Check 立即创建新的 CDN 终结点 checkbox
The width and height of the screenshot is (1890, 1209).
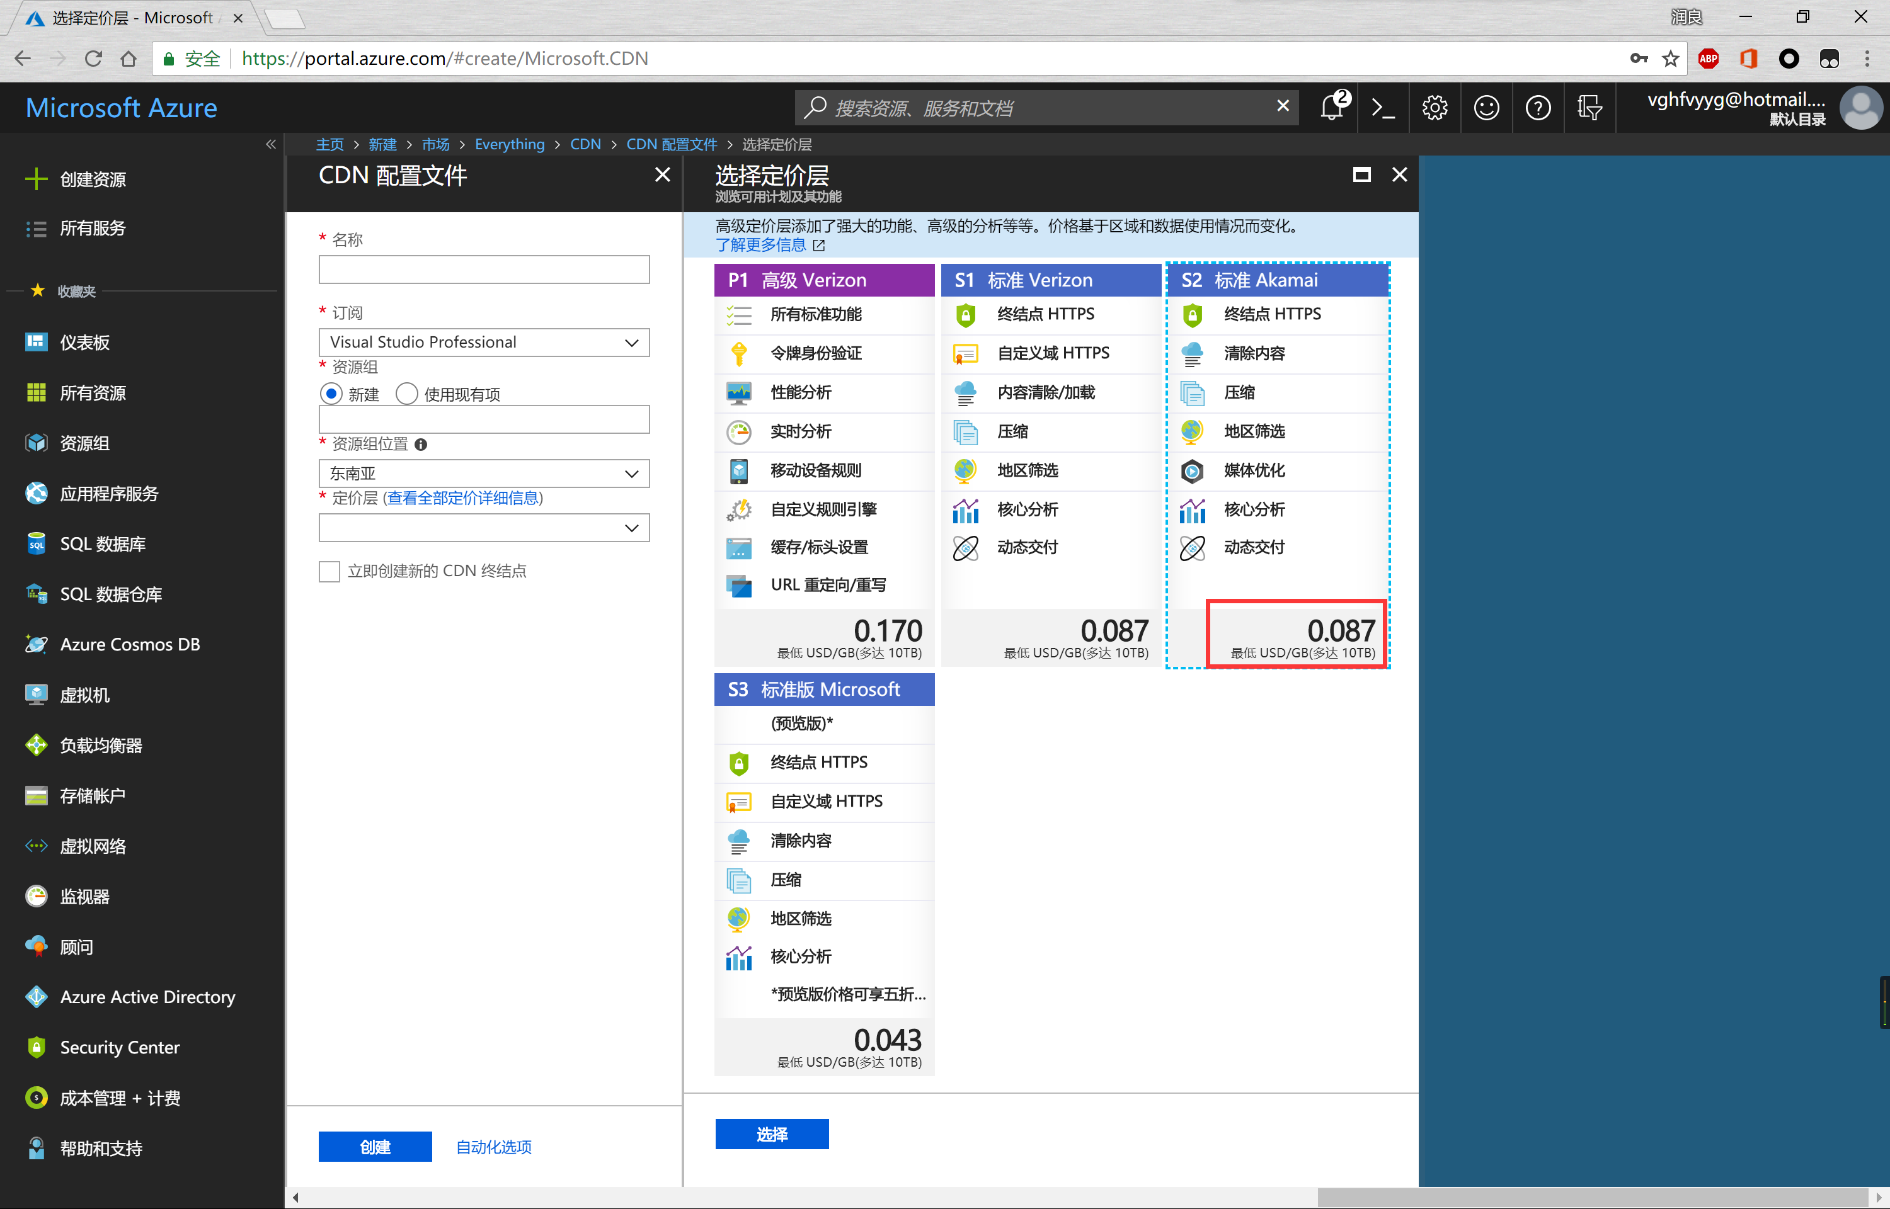coord(329,570)
